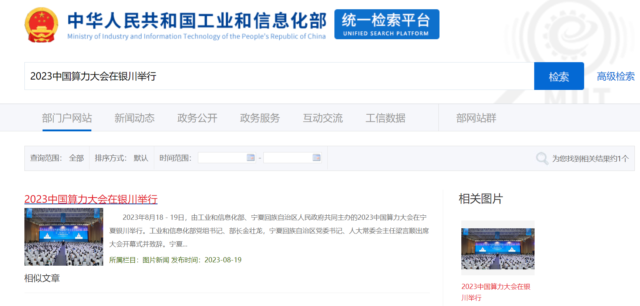
Task: Open 排序方式 默认 dropdown
Action: (141, 158)
